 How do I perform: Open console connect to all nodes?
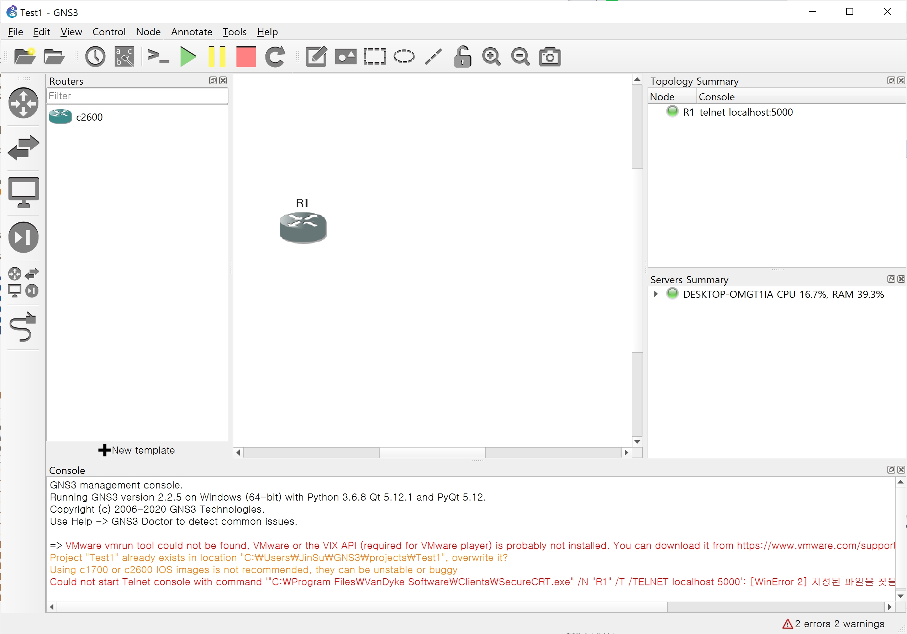[158, 57]
